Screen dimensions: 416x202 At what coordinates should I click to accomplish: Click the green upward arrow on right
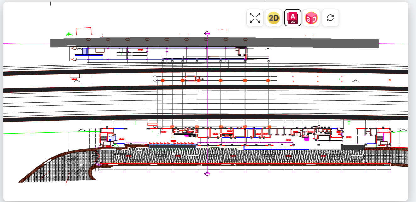pos(349,122)
